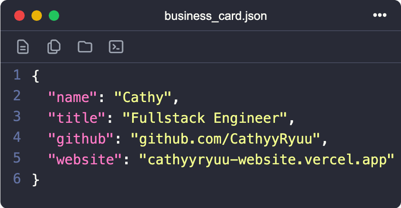
Task: Select the "Cathy" value text
Action: (x=143, y=98)
